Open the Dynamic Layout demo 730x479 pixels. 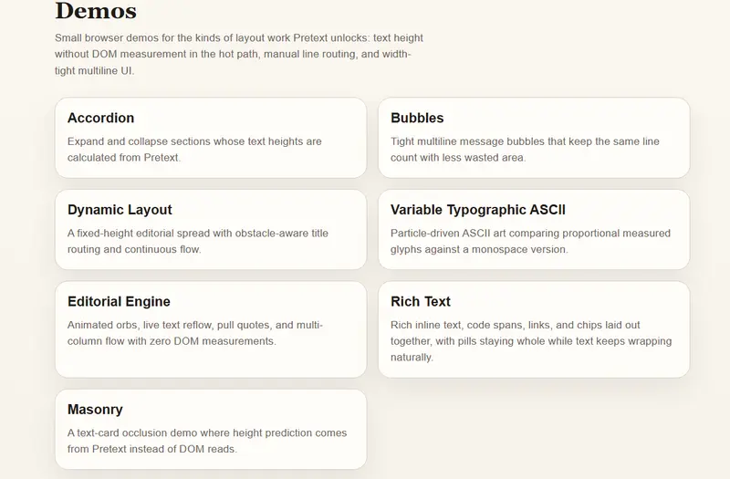point(210,229)
